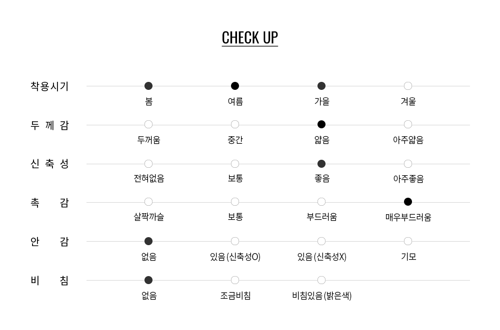Select the 없음 dot in 안감 row
The image size is (500, 330).
point(148,241)
